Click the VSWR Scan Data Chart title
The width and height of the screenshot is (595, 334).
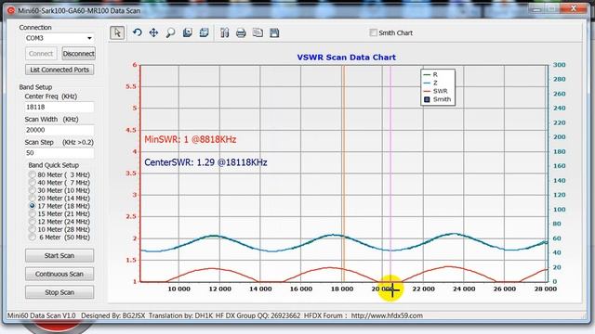pyautogui.click(x=347, y=58)
